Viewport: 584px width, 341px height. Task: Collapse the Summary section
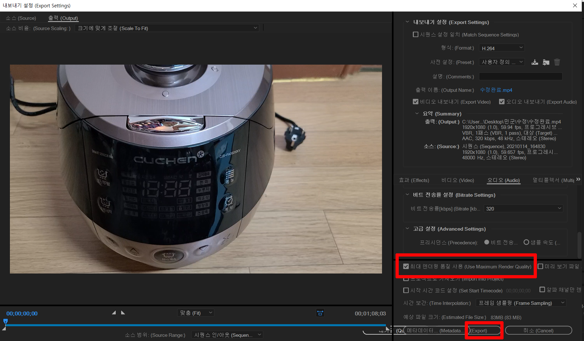tap(417, 113)
